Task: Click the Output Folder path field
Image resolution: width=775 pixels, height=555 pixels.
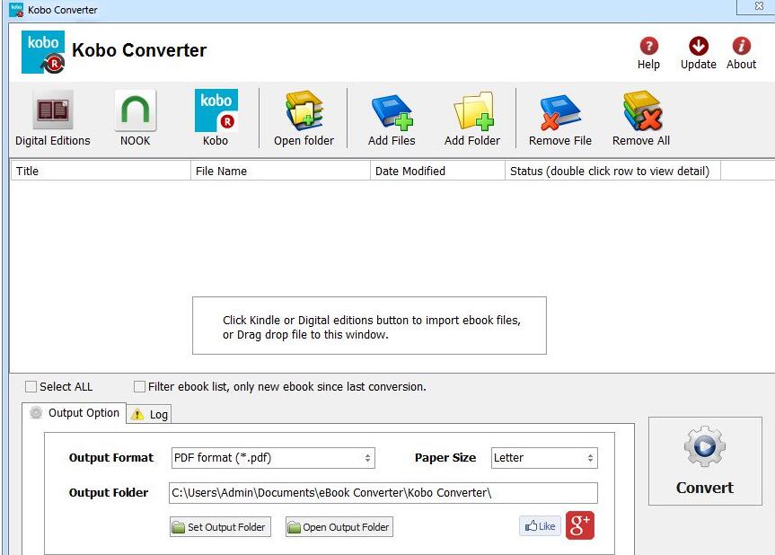Action: click(383, 493)
